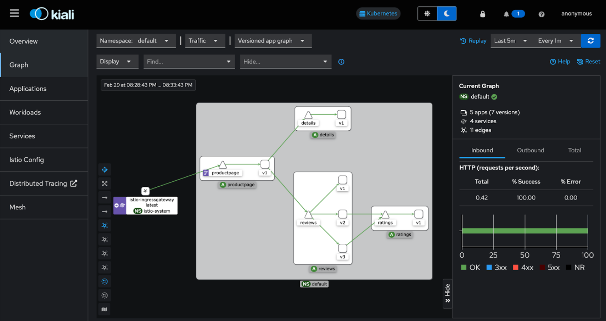606x321 pixels.
Task: Toggle the OK series in chart legend
Action: pyautogui.click(x=471, y=267)
